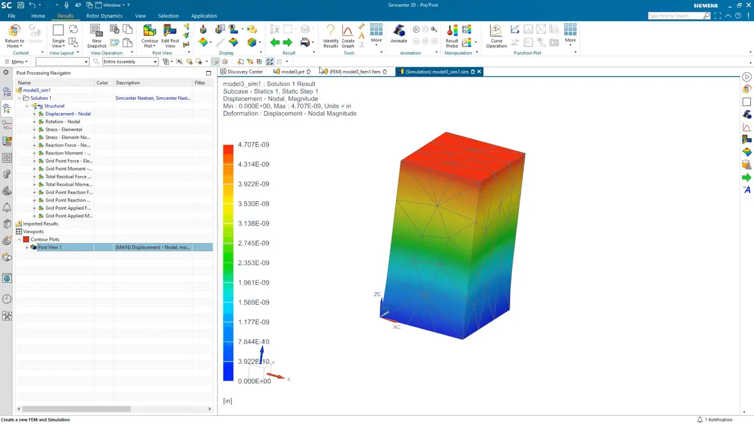The width and height of the screenshot is (754, 424).
Task: Switch to the Discovery Center tab
Action: tap(242, 72)
